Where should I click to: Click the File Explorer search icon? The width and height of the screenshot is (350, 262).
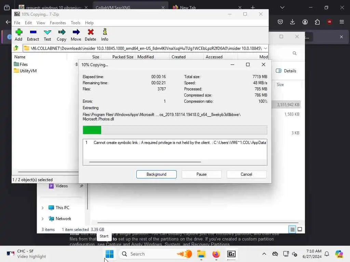(x=294, y=53)
